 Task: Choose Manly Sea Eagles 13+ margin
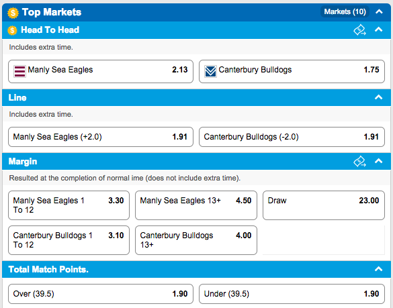click(x=196, y=205)
